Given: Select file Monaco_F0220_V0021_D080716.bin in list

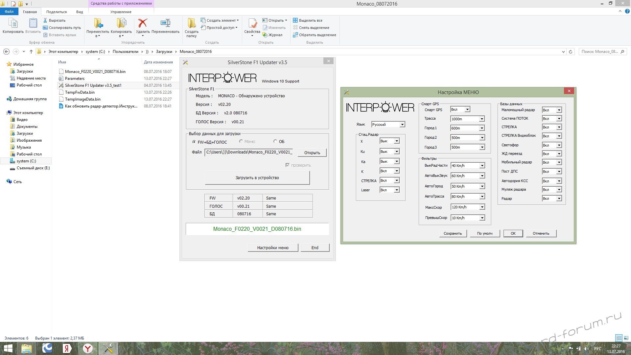Looking at the screenshot, I should pyautogui.click(x=95, y=72).
